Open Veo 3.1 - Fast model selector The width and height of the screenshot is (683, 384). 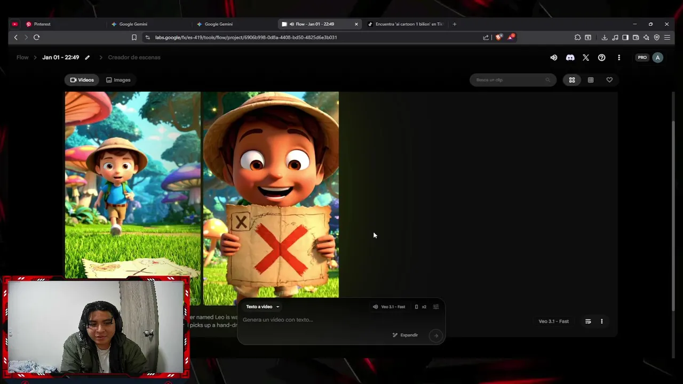pyautogui.click(x=389, y=307)
